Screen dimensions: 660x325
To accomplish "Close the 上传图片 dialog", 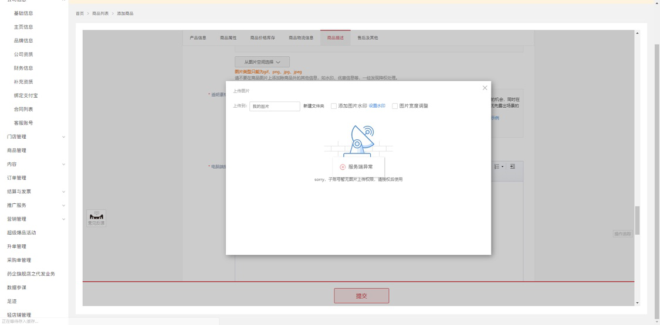I will pos(485,88).
